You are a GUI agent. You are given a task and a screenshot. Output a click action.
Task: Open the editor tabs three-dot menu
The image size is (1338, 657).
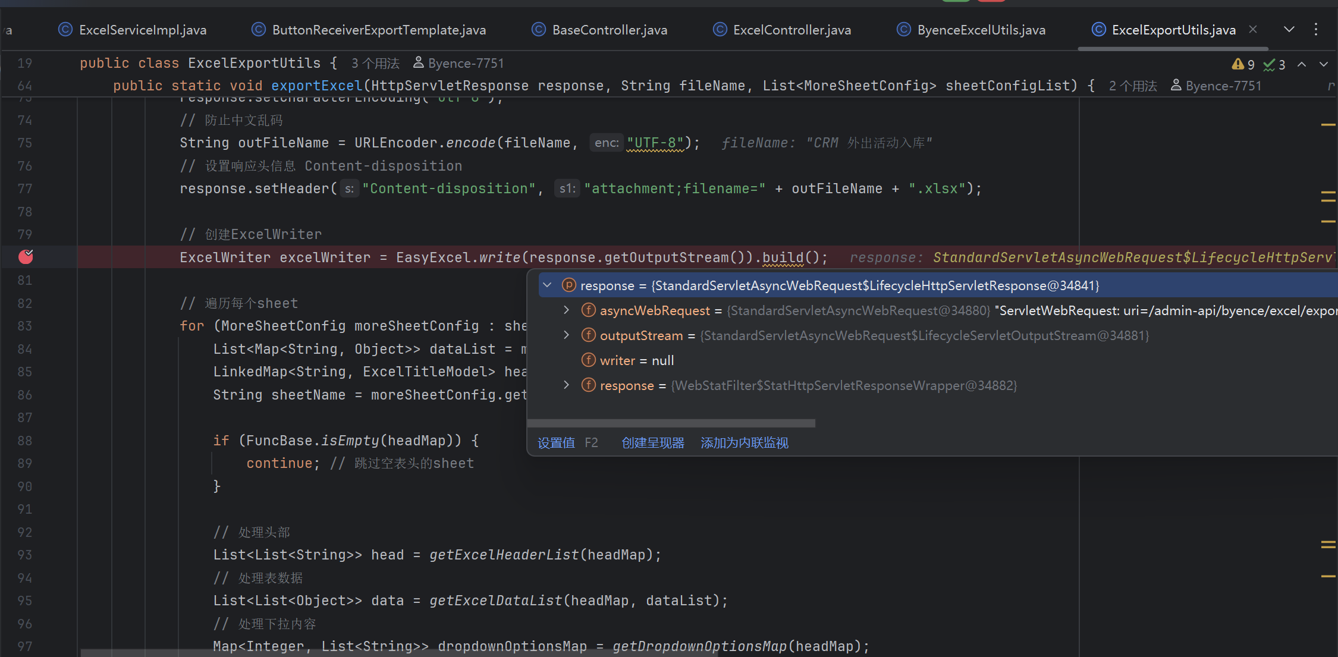(1316, 29)
